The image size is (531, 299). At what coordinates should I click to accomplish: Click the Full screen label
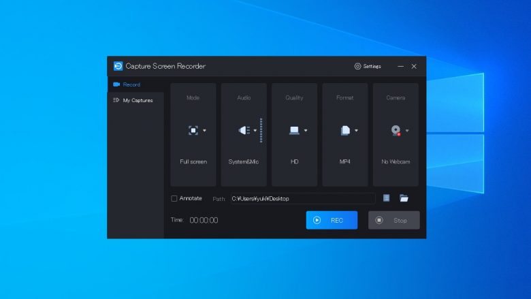(x=193, y=161)
